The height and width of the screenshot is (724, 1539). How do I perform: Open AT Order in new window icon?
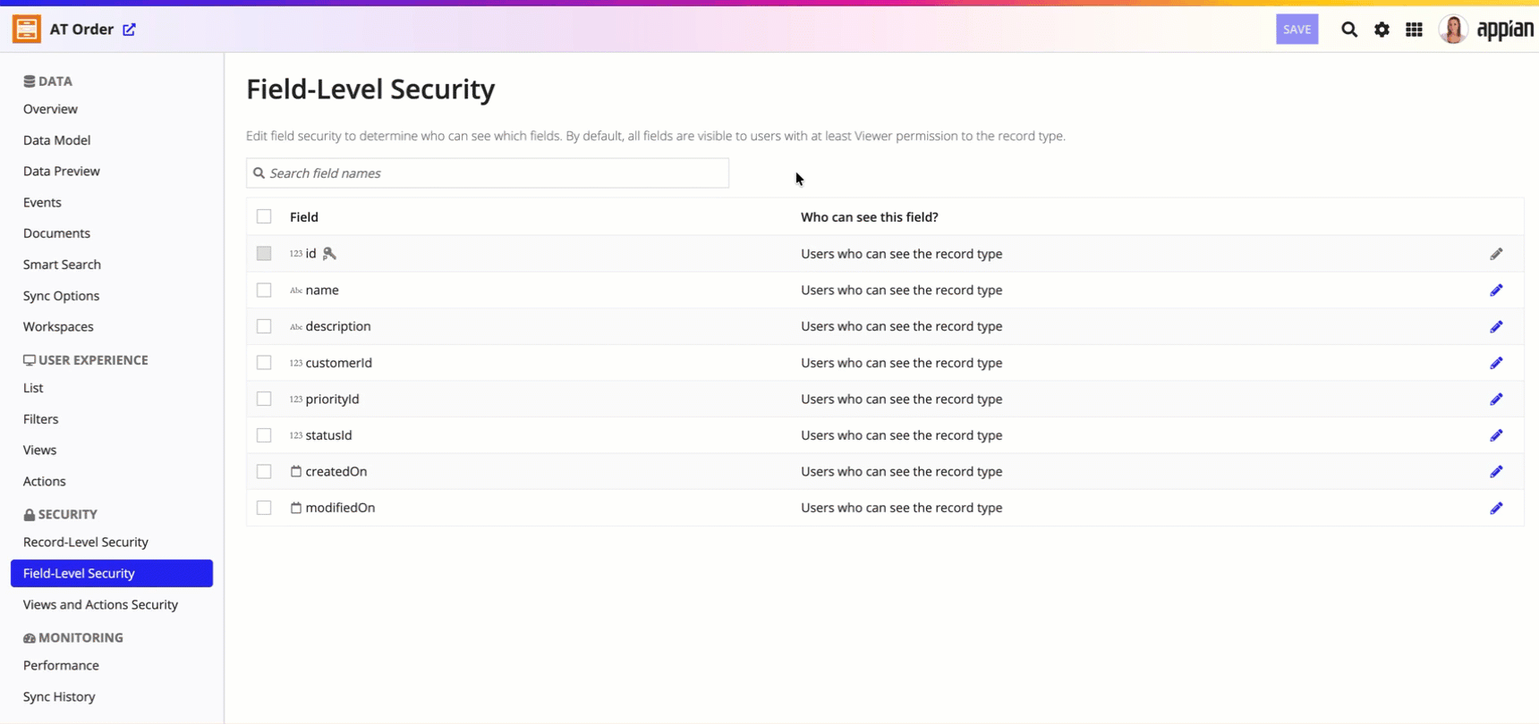point(129,29)
